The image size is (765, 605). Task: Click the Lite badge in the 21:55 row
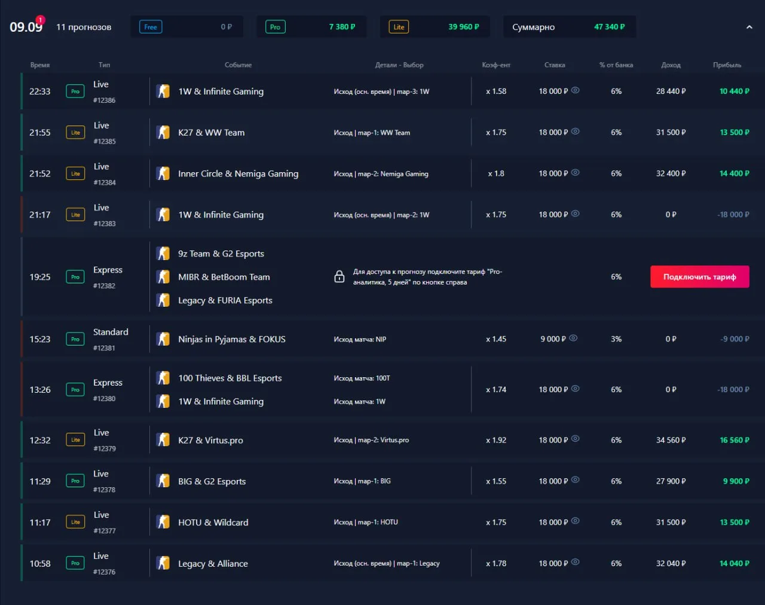75,133
